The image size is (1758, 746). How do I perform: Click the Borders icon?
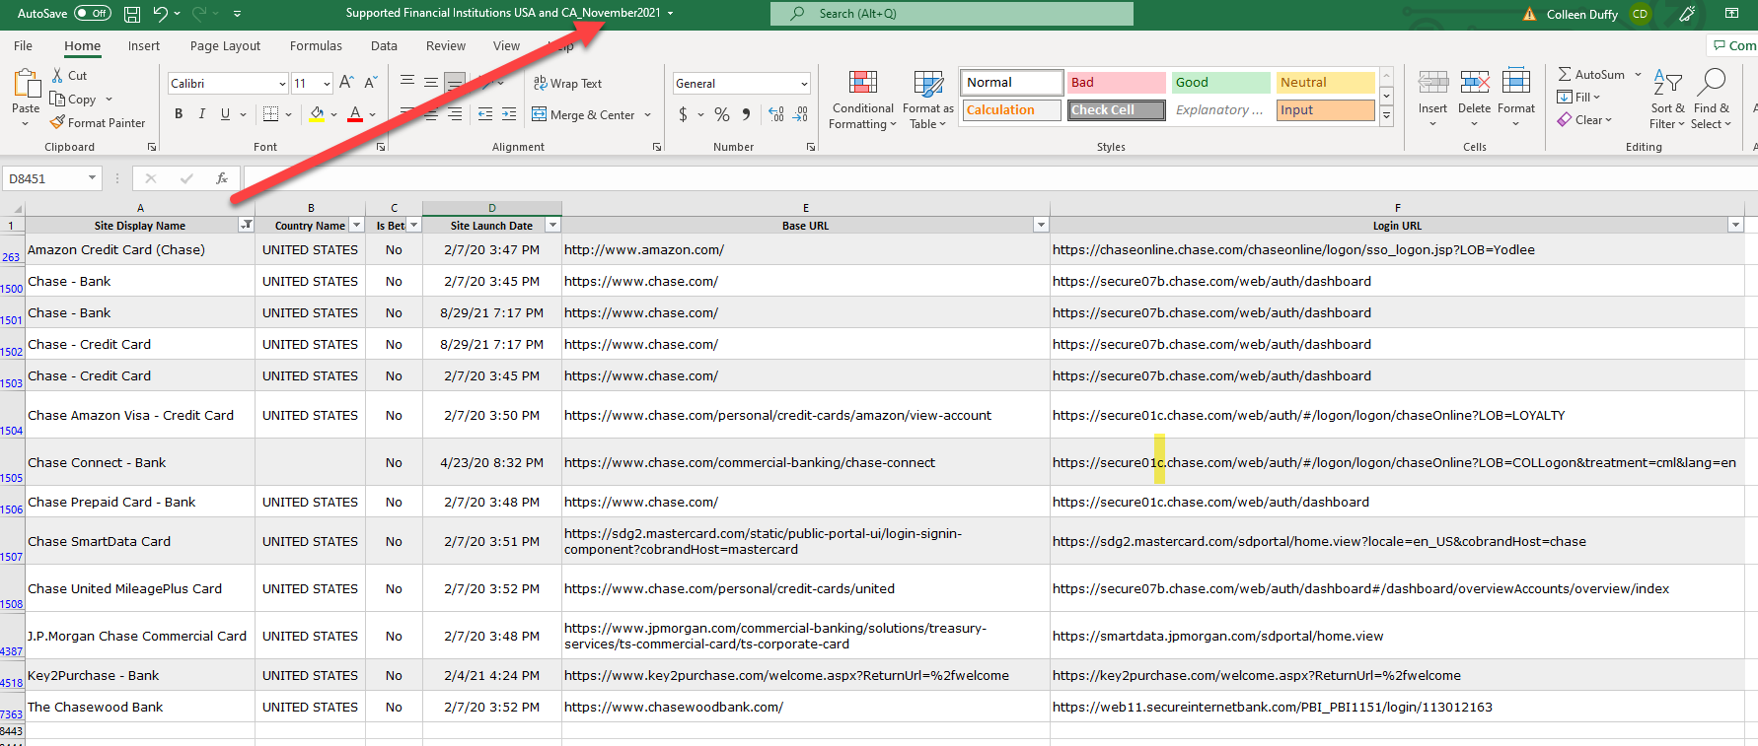(x=271, y=114)
